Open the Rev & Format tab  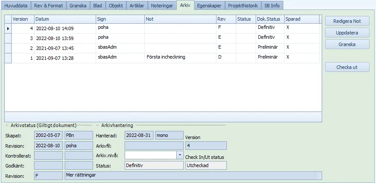pyautogui.click(x=49, y=6)
